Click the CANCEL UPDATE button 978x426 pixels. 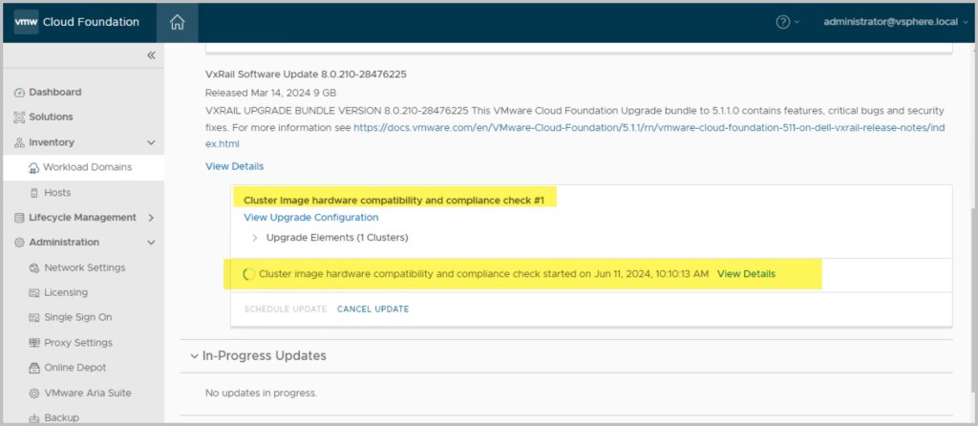pos(372,309)
